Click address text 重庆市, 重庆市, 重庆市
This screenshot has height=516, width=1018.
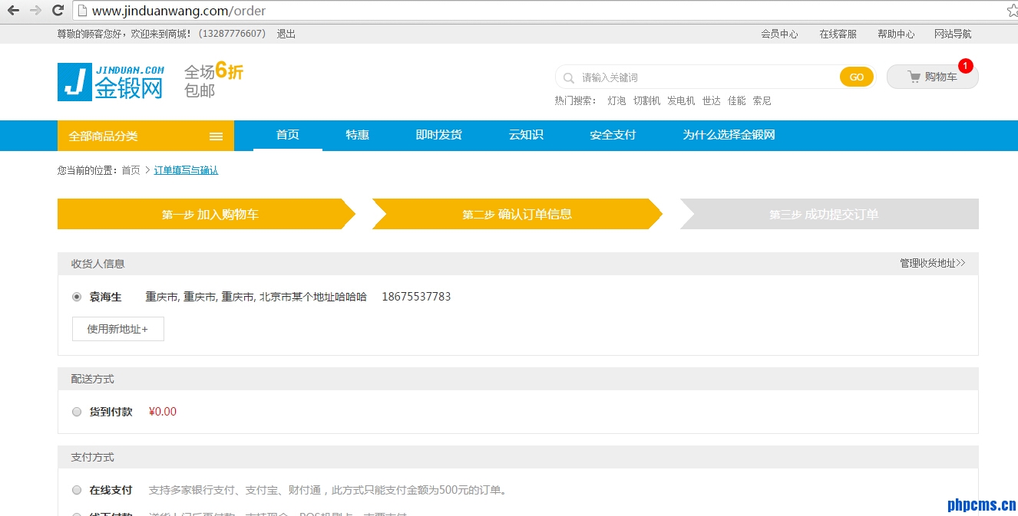(200, 297)
